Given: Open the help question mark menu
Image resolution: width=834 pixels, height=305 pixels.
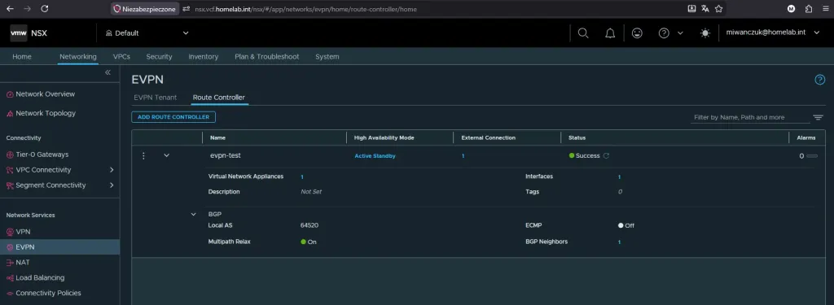Looking at the screenshot, I should (x=664, y=33).
